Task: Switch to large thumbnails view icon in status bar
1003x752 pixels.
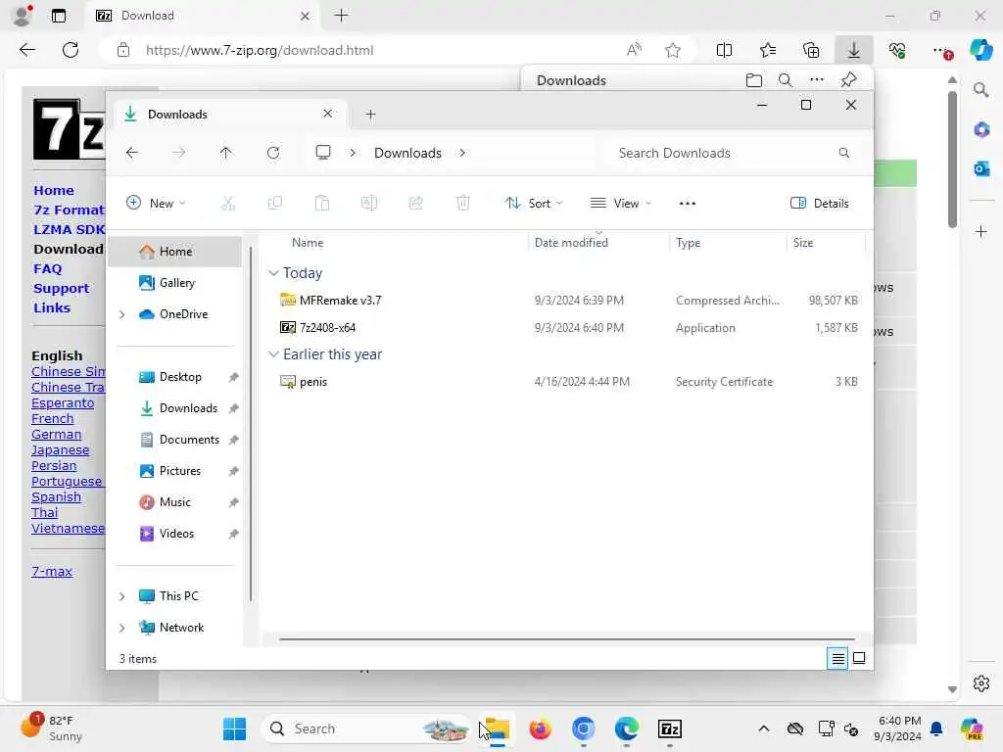Action: click(859, 658)
